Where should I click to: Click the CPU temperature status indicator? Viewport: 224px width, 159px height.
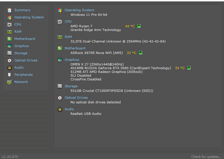(x=139, y=26)
